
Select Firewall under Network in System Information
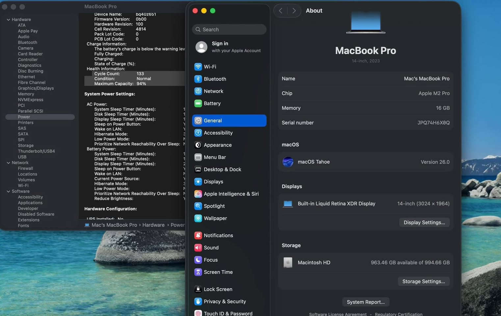tap(25, 169)
